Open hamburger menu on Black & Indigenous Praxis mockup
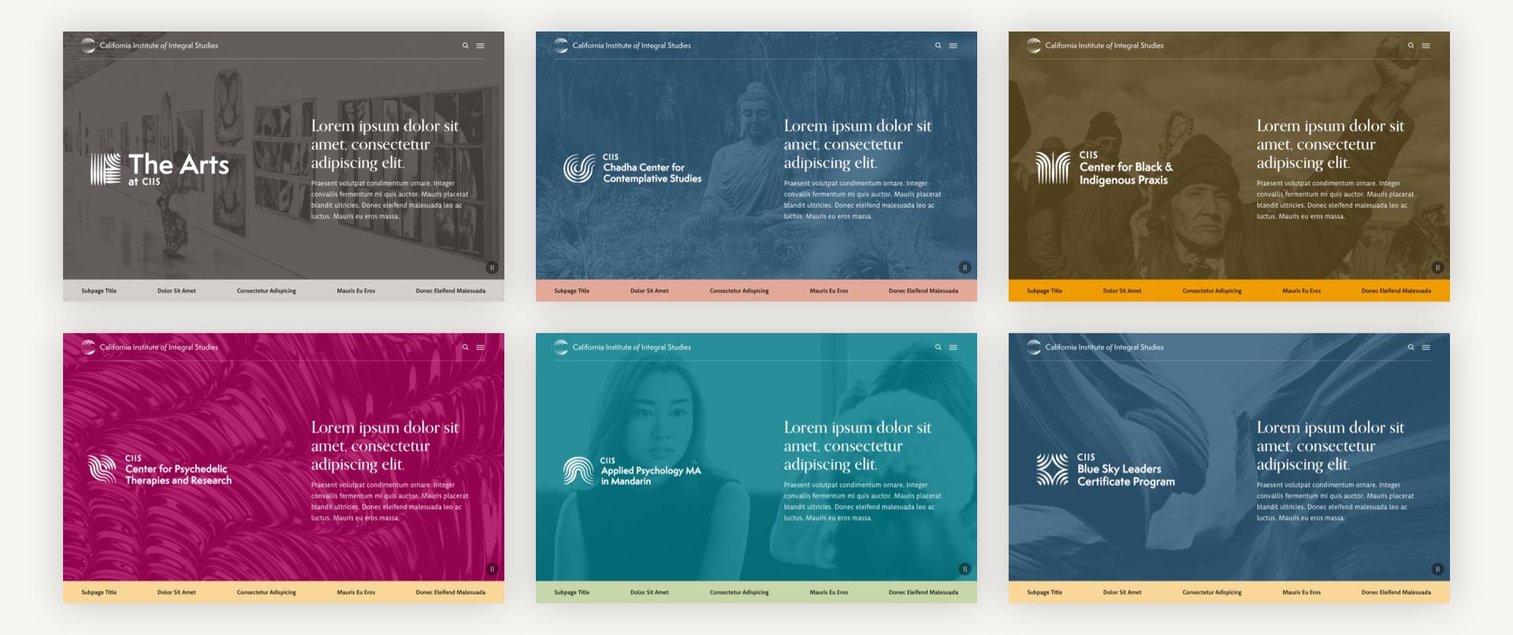The width and height of the screenshot is (1513, 635). [x=1426, y=46]
